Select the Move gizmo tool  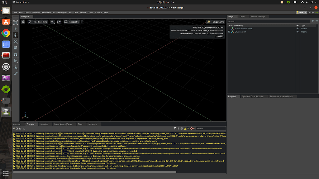tap(16, 35)
